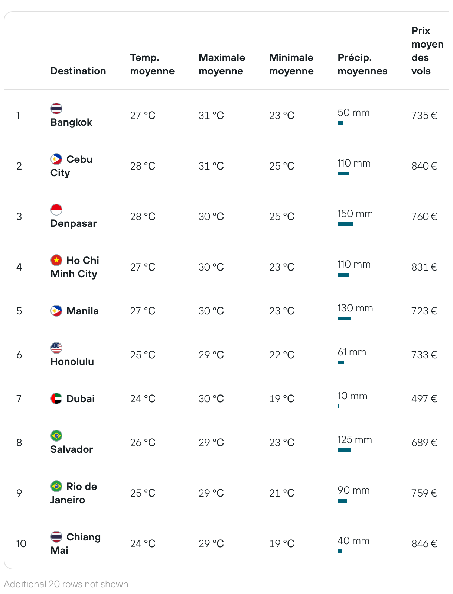
Task: Sort by the Temp. moyenne column header
Action: click(x=152, y=64)
